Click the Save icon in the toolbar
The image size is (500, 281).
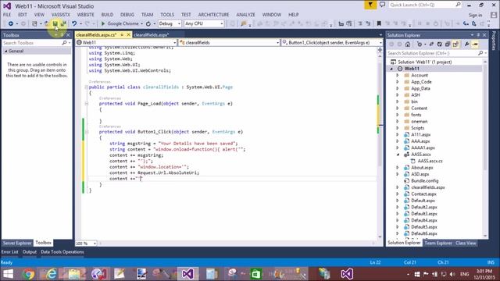pyautogui.click(x=55, y=23)
